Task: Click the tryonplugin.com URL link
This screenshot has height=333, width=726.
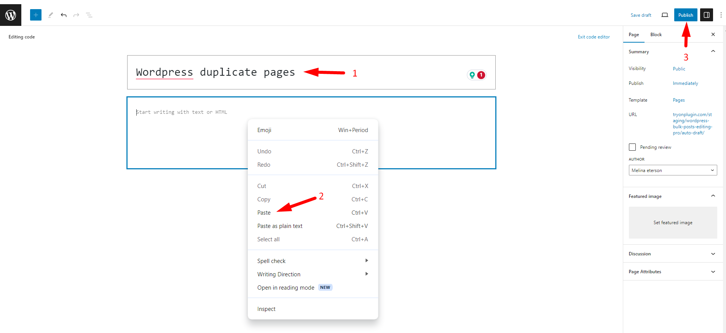Action: [x=692, y=124]
